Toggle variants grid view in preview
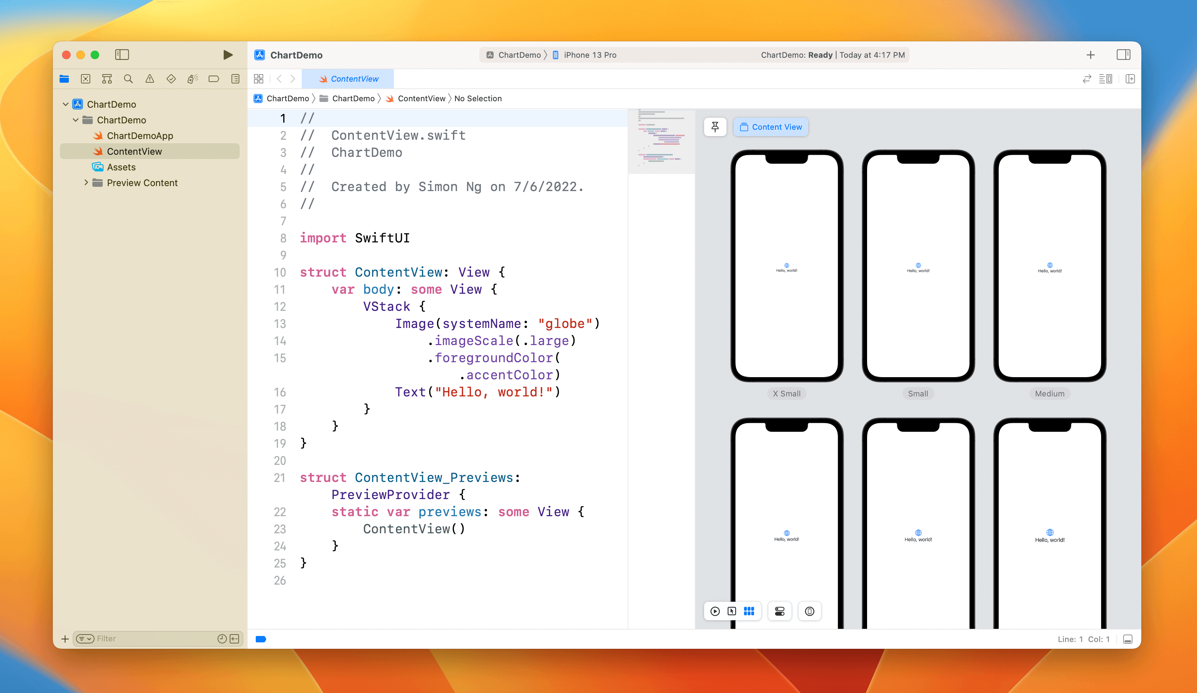 click(x=749, y=611)
